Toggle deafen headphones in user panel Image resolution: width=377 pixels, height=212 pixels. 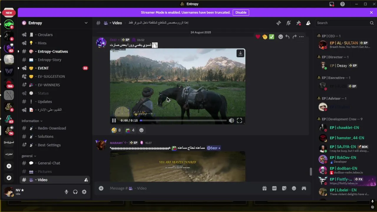click(x=75, y=192)
